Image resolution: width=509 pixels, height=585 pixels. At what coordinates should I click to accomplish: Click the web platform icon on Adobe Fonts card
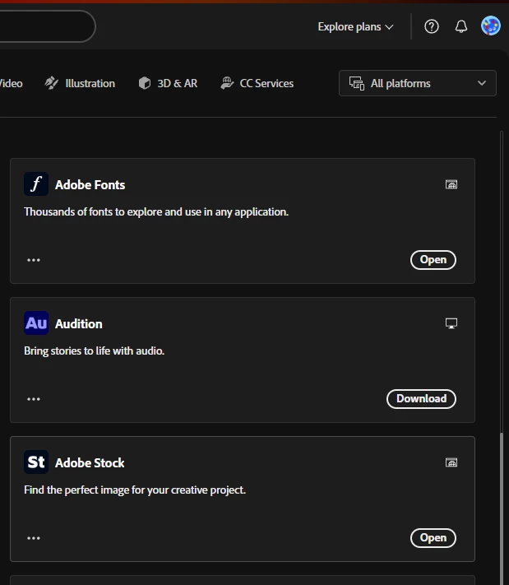click(451, 184)
